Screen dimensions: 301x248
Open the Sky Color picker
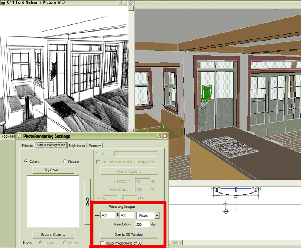[53, 170]
